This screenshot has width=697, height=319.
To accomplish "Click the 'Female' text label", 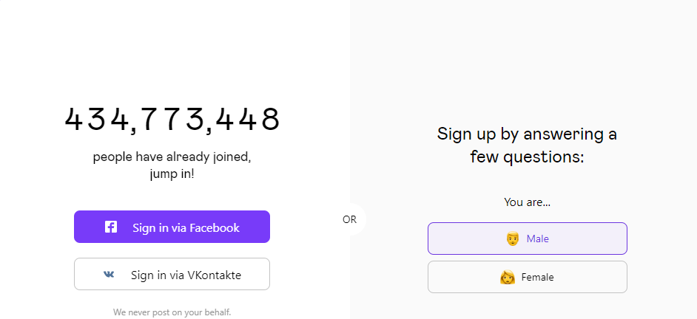I will click(537, 278).
